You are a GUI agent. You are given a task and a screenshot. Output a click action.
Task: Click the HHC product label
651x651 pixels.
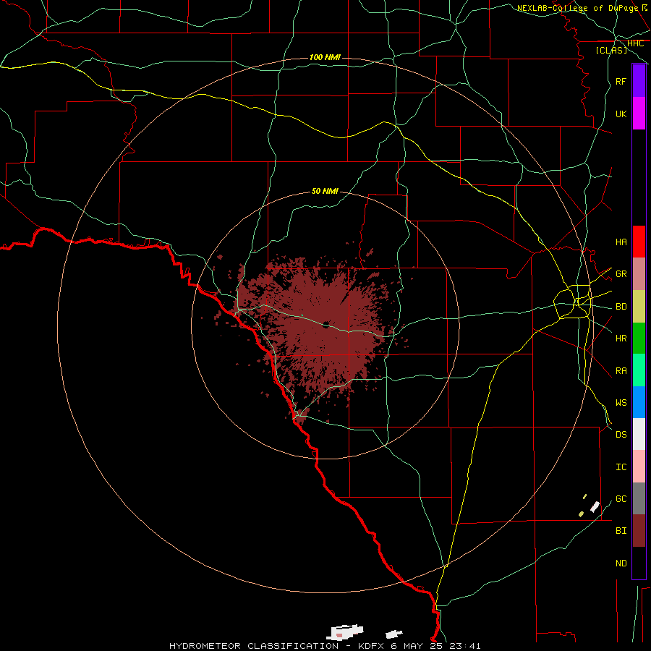coord(635,43)
